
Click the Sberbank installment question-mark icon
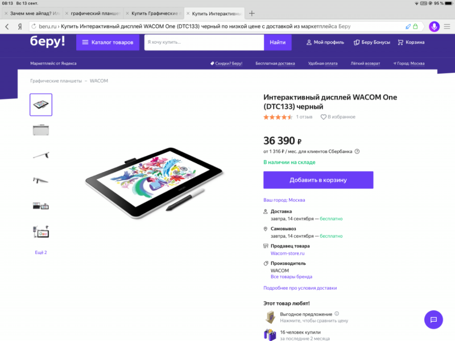coord(357,152)
